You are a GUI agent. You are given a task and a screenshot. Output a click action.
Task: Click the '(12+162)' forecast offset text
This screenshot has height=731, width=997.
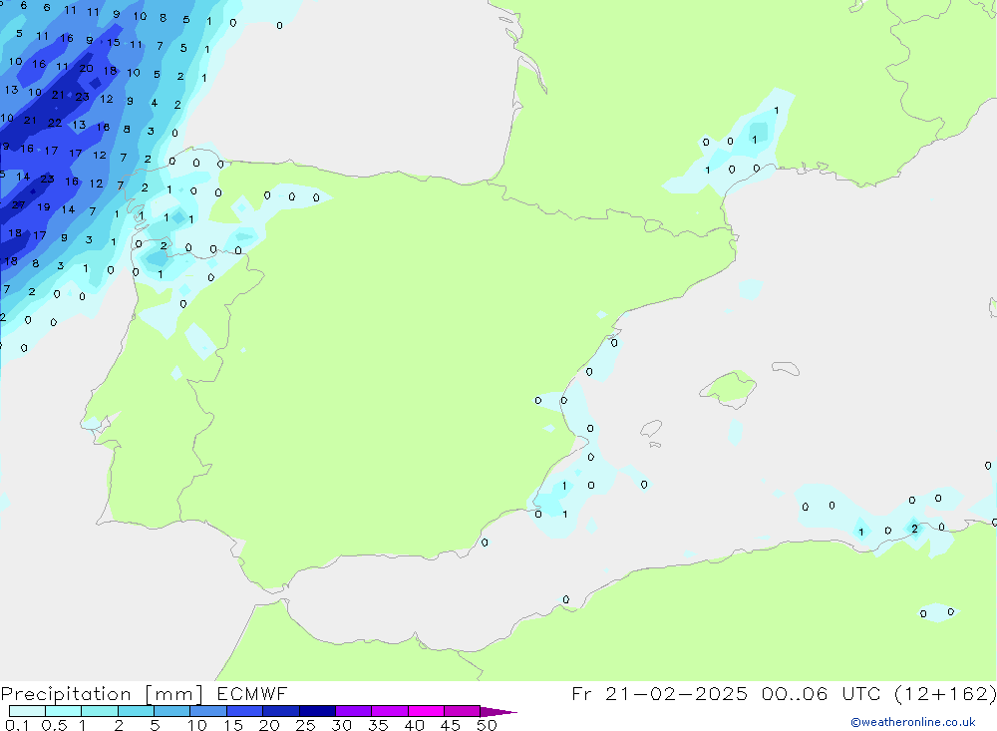[945, 694]
